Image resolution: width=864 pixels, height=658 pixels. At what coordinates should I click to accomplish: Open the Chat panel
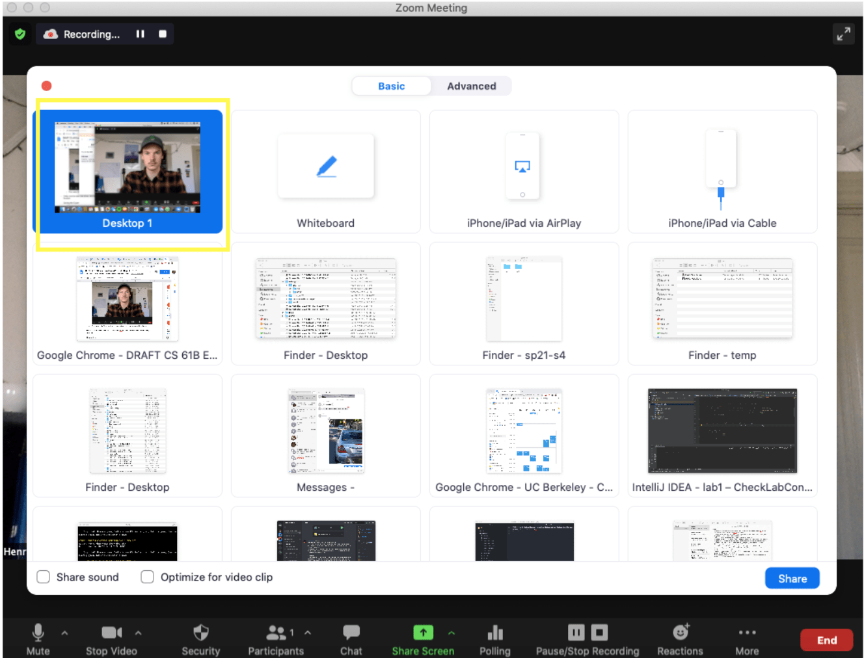coord(351,632)
